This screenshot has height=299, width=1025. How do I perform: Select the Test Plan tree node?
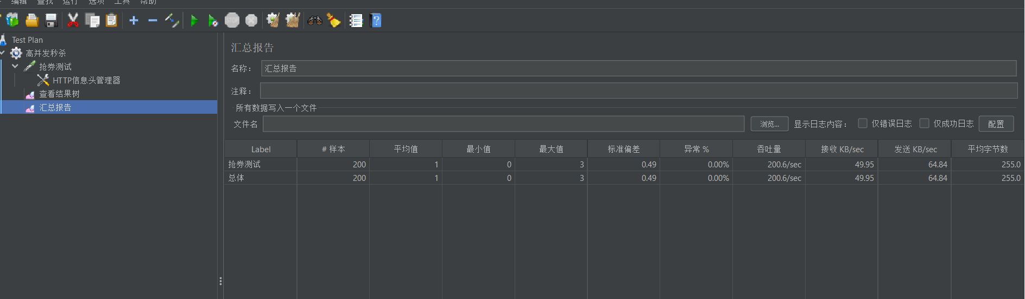[x=27, y=40]
